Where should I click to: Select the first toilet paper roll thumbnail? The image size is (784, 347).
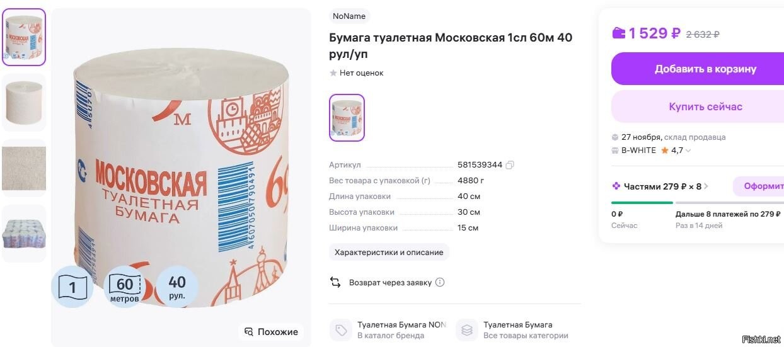(24, 37)
